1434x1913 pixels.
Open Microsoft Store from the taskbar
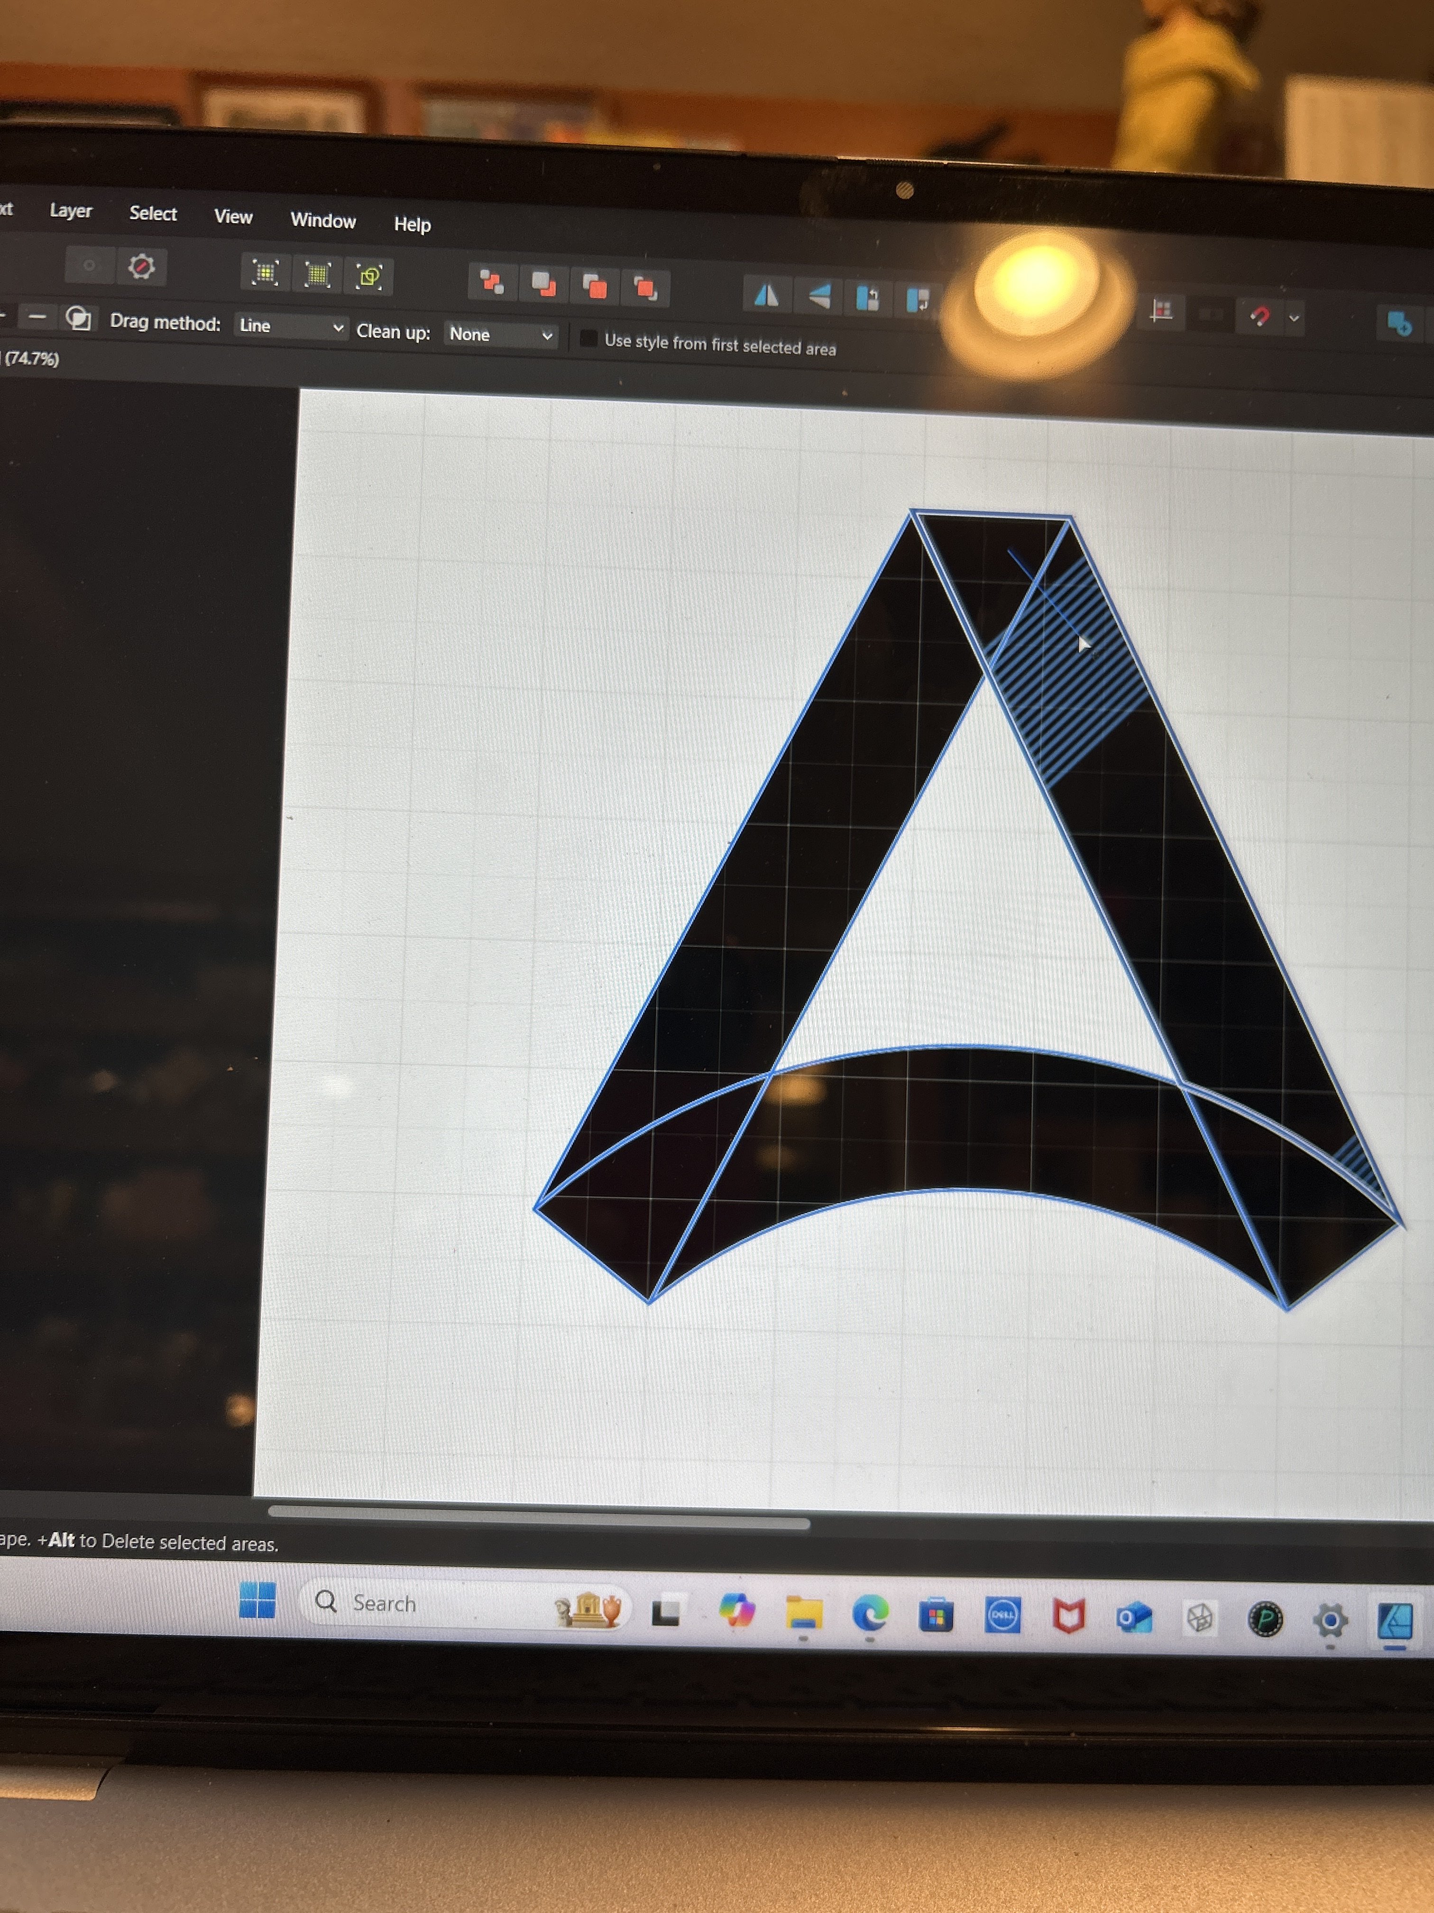(936, 1616)
